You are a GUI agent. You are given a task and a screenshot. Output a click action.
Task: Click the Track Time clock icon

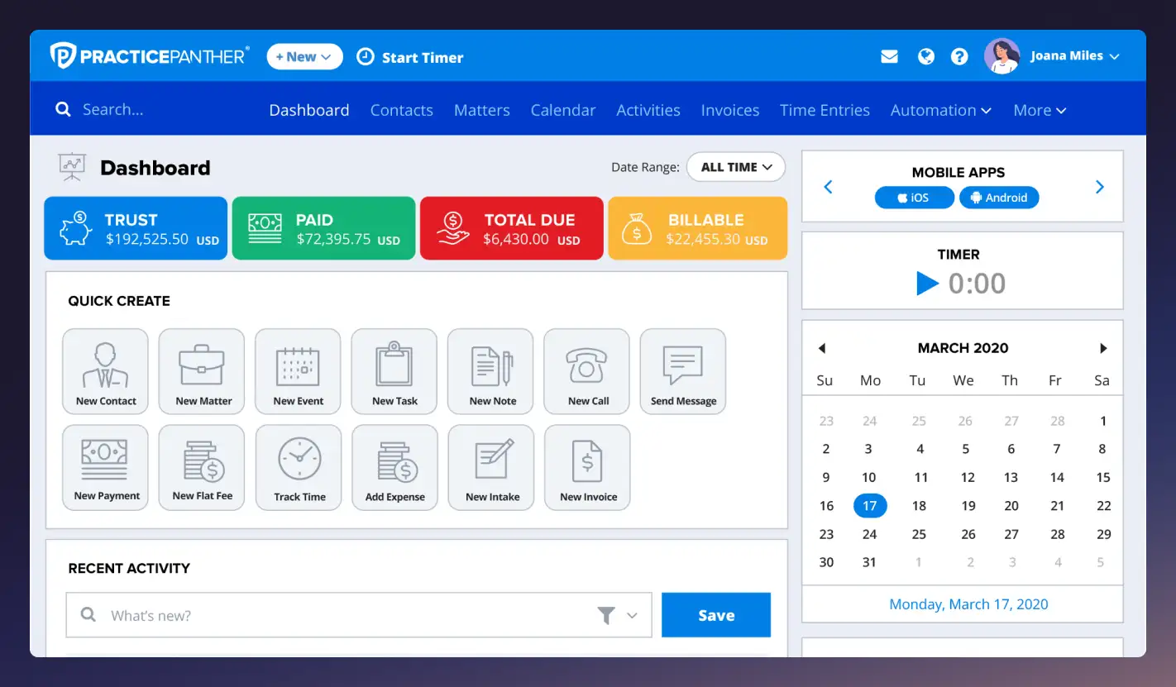pos(298,466)
